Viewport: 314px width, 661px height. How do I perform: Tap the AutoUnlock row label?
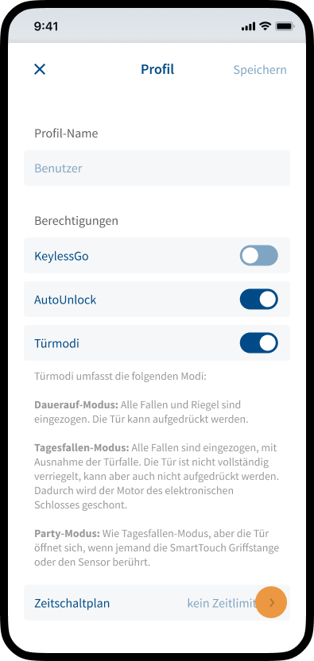pos(65,300)
